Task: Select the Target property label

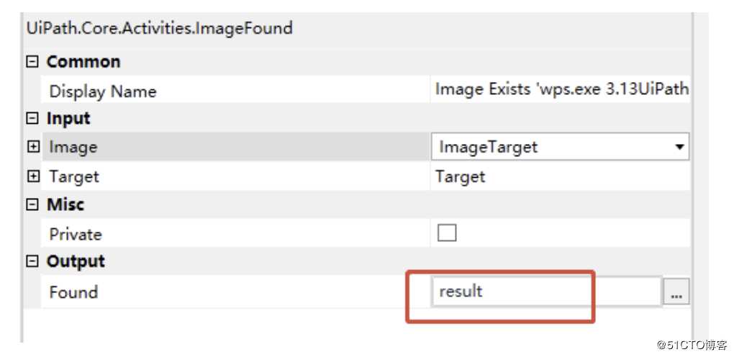Action: click(73, 176)
